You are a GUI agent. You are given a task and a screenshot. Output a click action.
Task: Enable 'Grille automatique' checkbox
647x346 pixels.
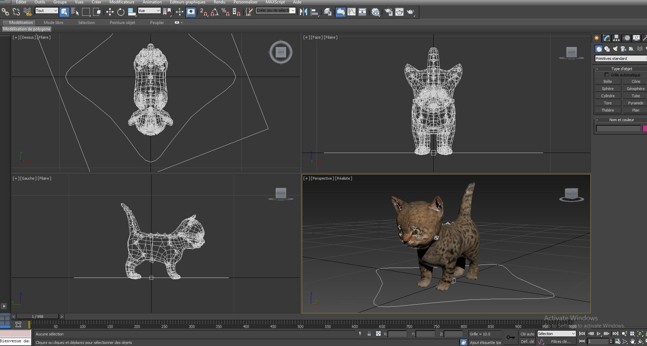(x=607, y=75)
